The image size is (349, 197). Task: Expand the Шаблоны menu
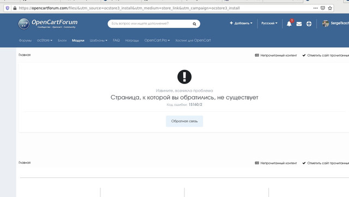[x=98, y=40]
